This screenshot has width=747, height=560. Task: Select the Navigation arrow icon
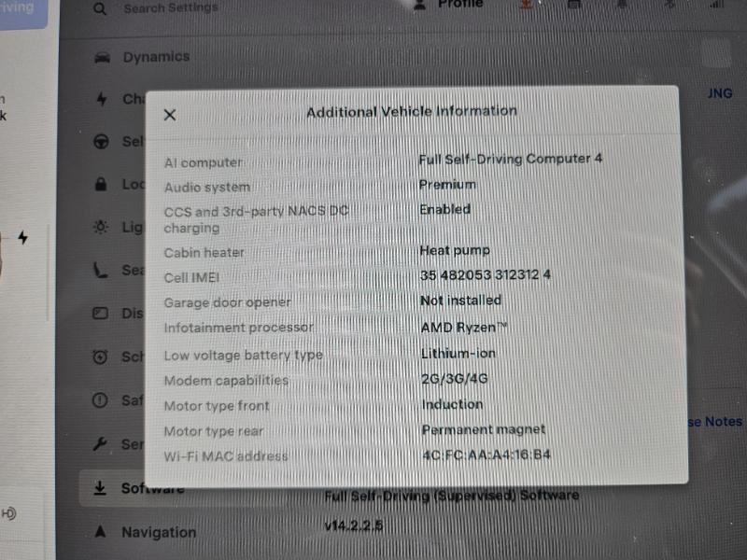tap(100, 531)
